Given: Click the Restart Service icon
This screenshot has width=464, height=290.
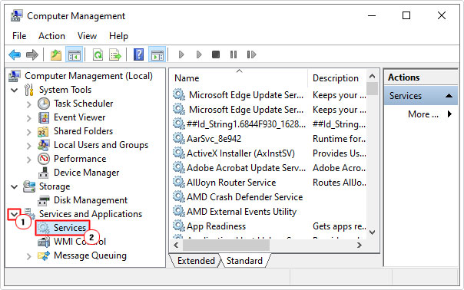Looking at the screenshot, I should [x=251, y=54].
